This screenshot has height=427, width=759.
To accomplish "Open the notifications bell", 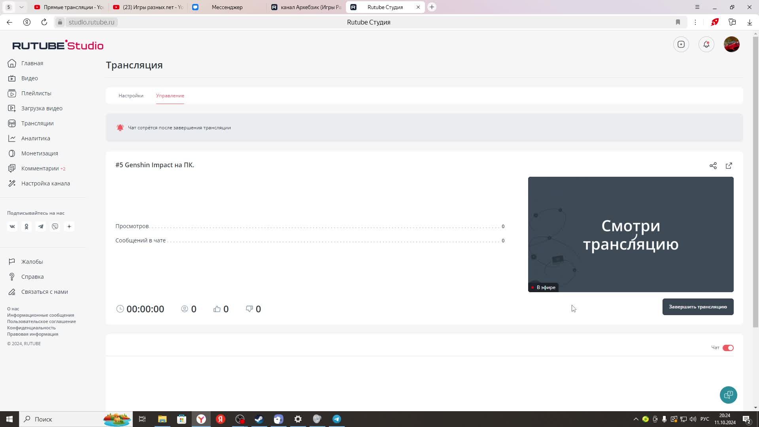I will tap(706, 44).
